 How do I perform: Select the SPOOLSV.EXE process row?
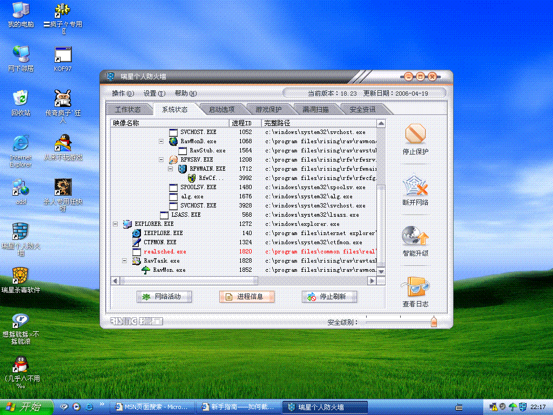click(244, 187)
